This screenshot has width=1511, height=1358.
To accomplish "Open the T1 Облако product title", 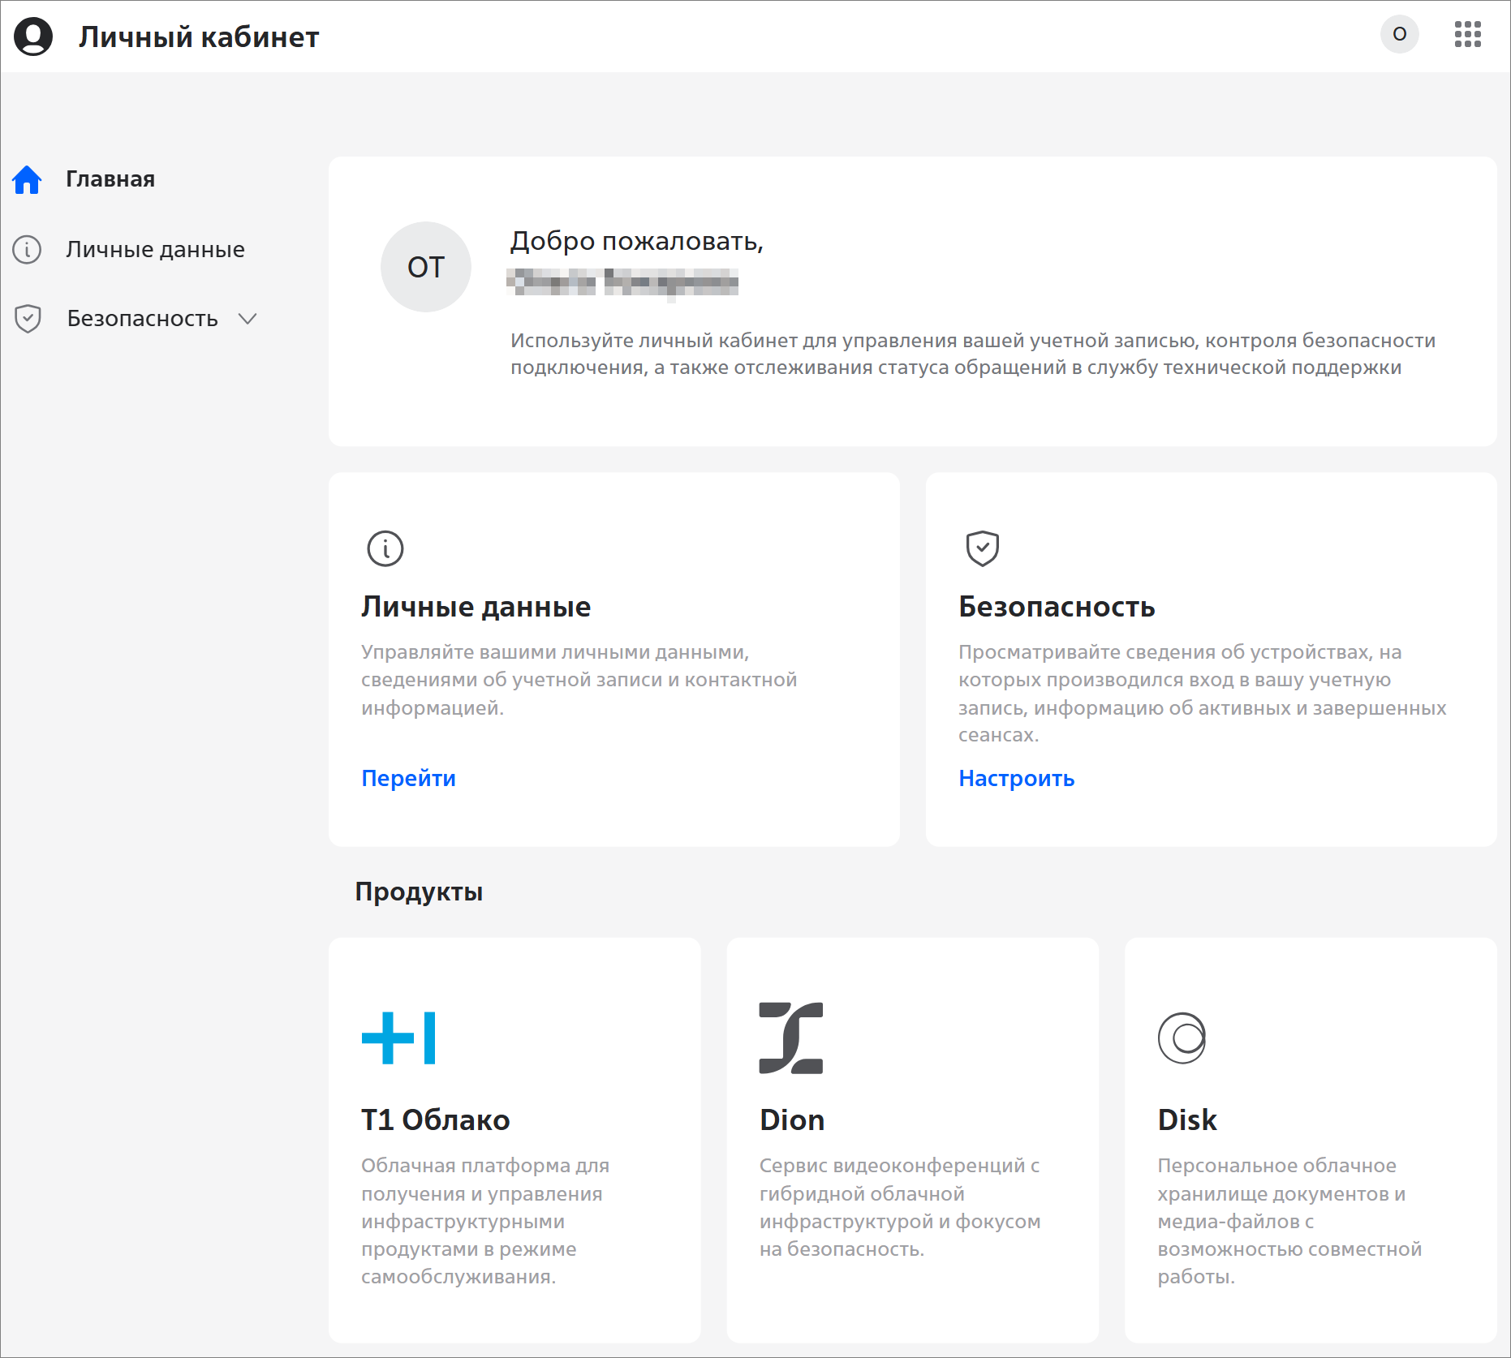I will [435, 1119].
